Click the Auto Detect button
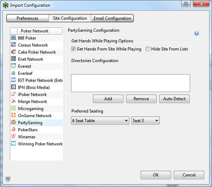 [x=174, y=99]
